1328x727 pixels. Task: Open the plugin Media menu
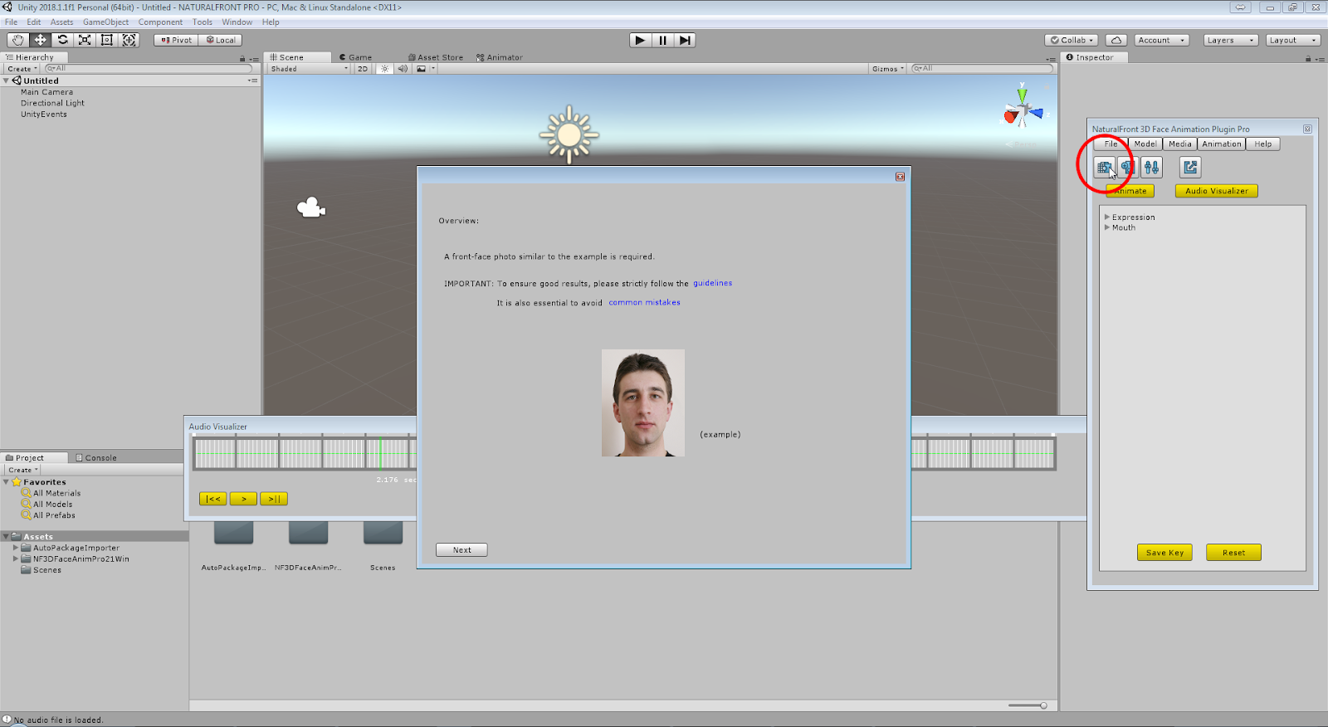coord(1179,144)
